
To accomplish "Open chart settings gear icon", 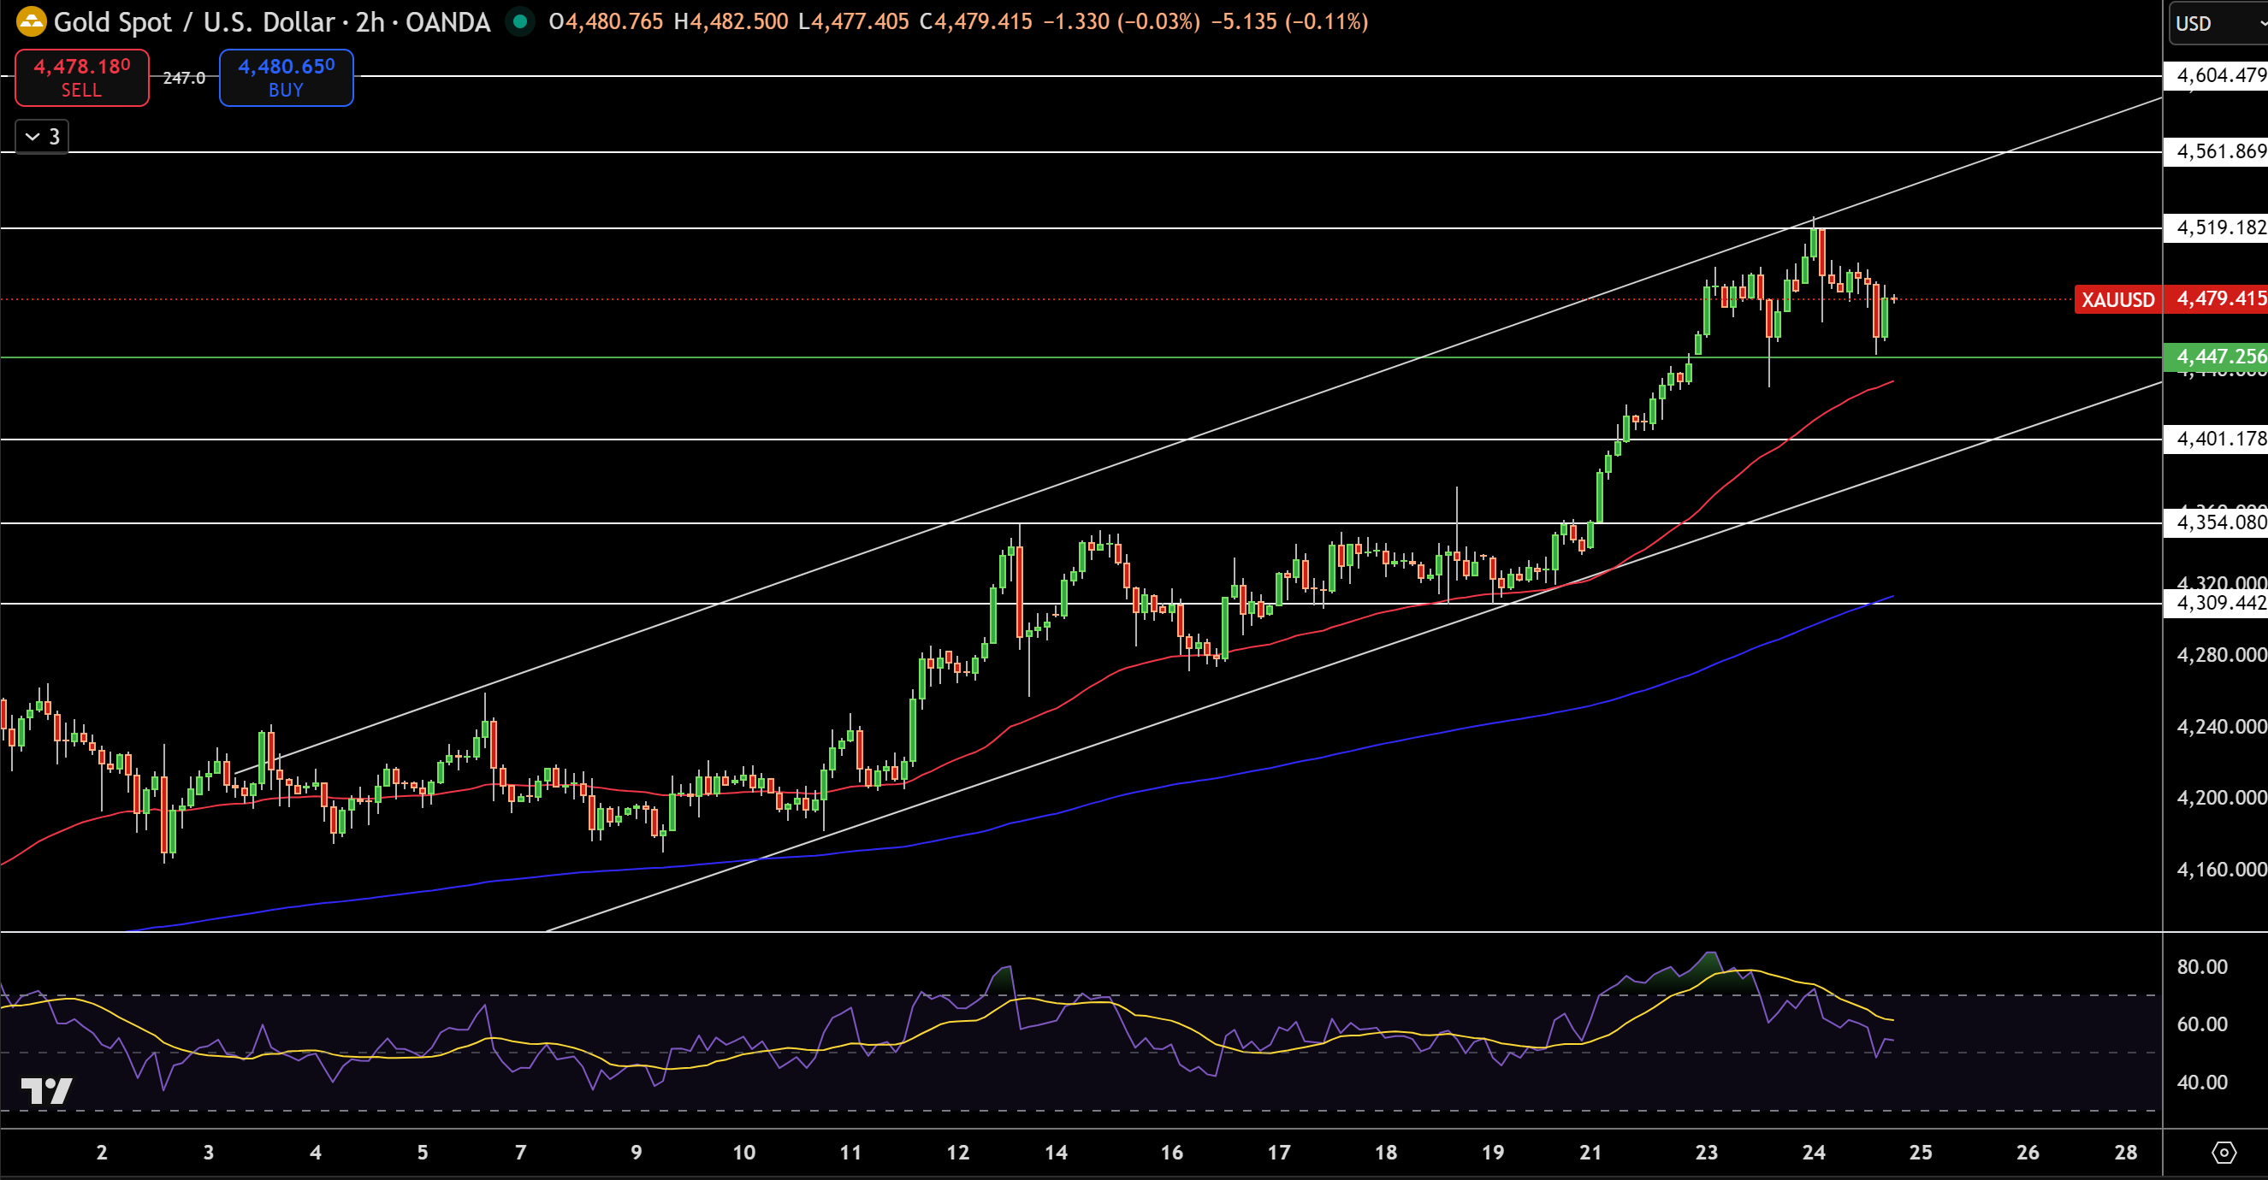I will pyautogui.click(x=2224, y=1152).
